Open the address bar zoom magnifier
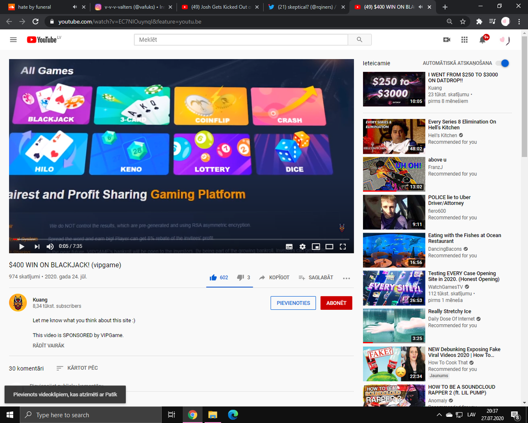528x423 pixels. tap(449, 21)
